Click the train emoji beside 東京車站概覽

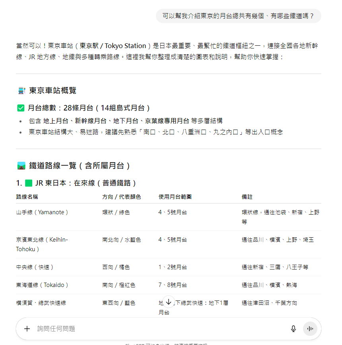21,91
